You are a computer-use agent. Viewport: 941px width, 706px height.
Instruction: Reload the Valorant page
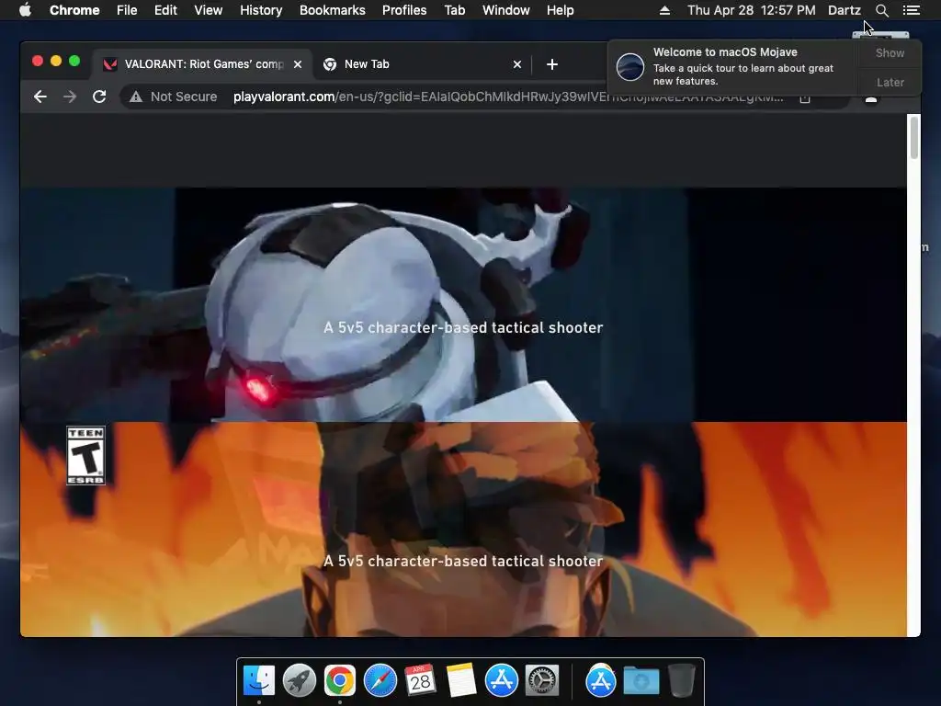99,97
